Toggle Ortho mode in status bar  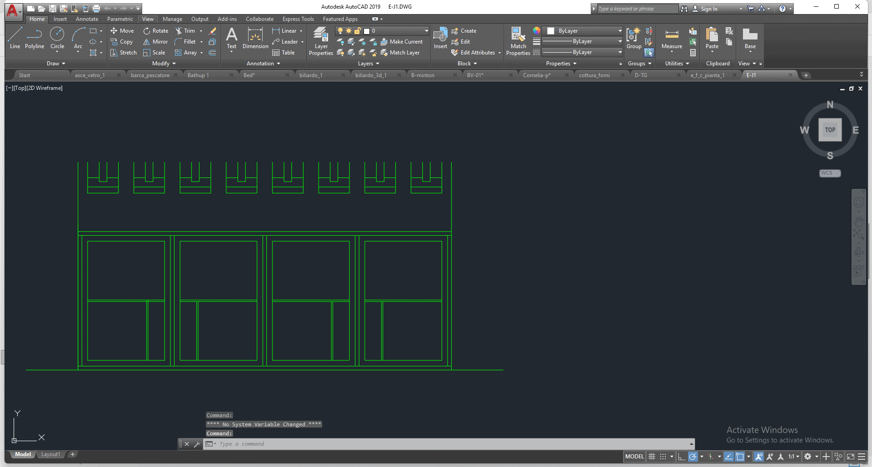coord(681,457)
